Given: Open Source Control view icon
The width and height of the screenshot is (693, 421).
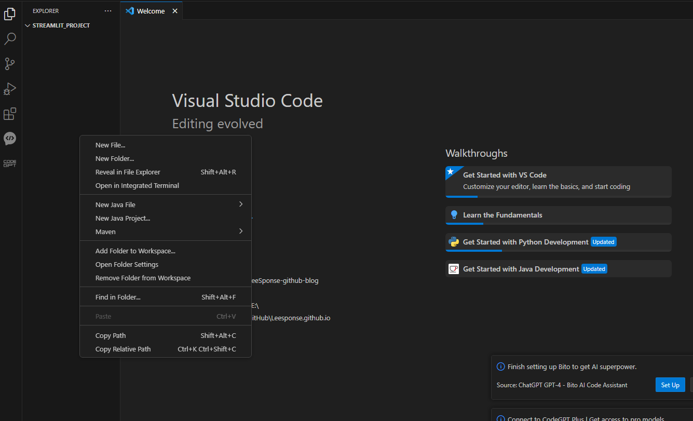Looking at the screenshot, I should coord(10,64).
